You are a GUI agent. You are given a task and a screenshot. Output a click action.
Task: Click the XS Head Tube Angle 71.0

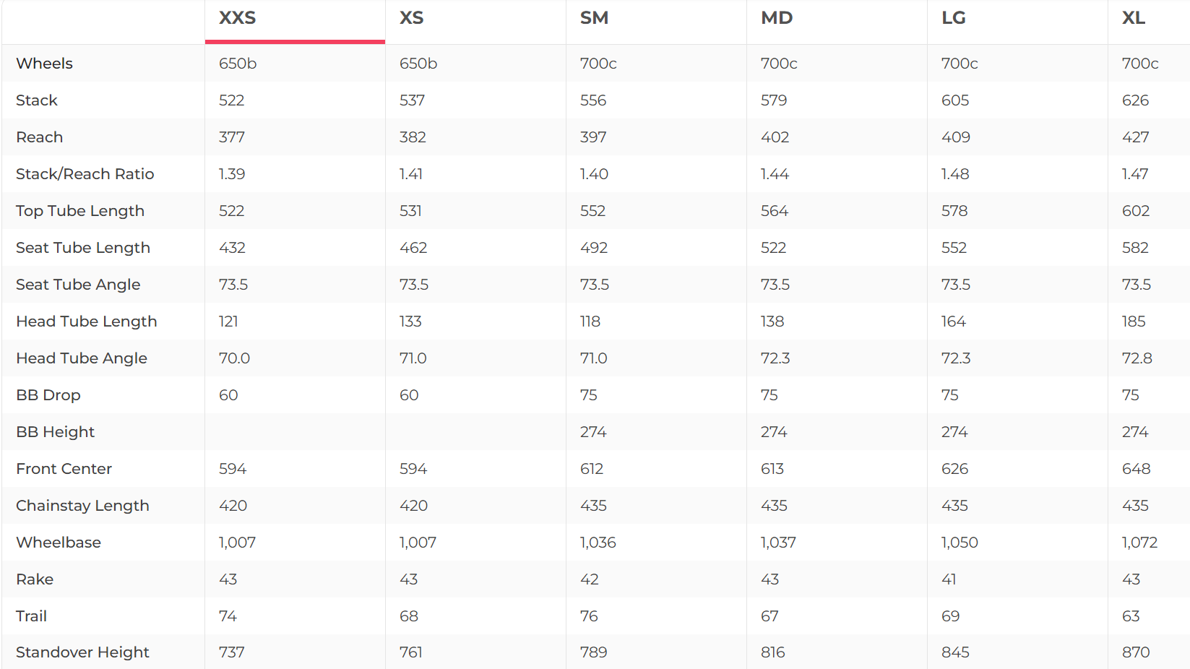pos(413,358)
